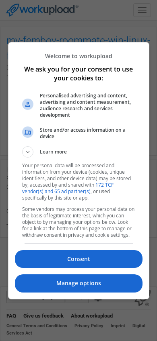This screenshot has height=341, width=157.
Task: Click the personalised advertising person icon
Action: tap(28, 104)
